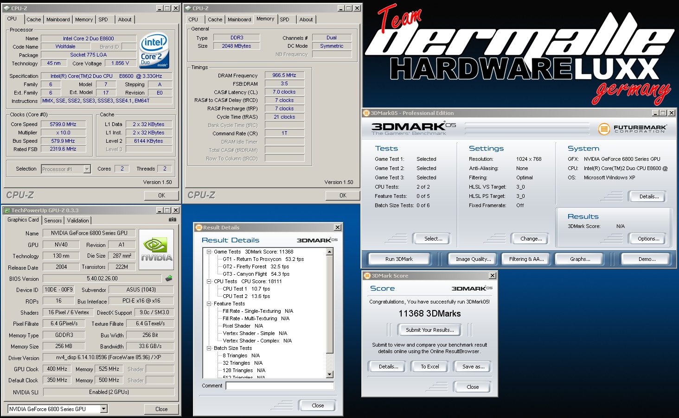Click the Run 3DMark button
This screenshot has height=418, width=679.
coord(399,259)
